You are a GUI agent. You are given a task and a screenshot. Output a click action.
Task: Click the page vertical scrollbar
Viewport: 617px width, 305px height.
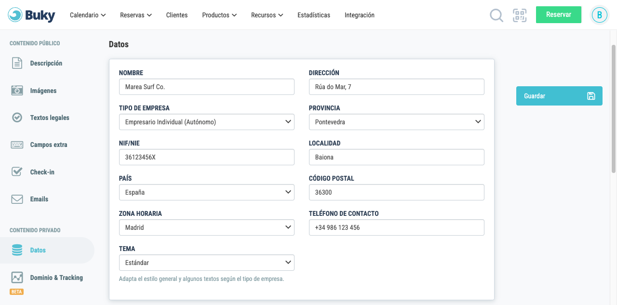614,108
